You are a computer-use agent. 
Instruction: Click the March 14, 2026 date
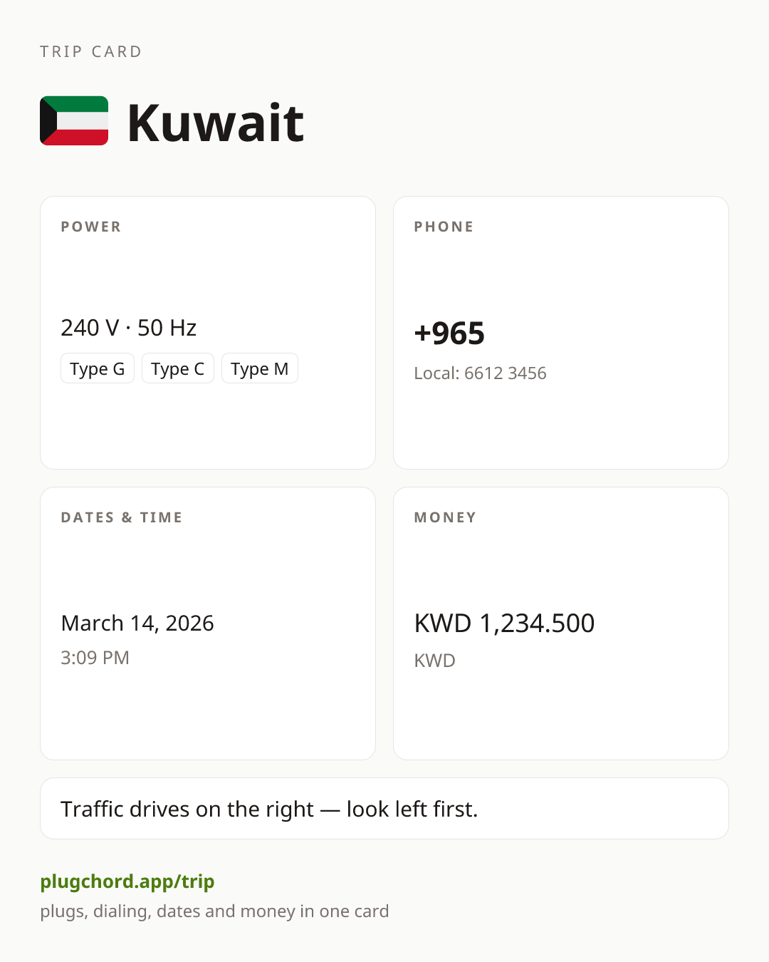(137, 623)
